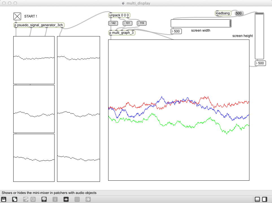
Task: Click the 500 number box under the height slider
Action: coord(260,63)
